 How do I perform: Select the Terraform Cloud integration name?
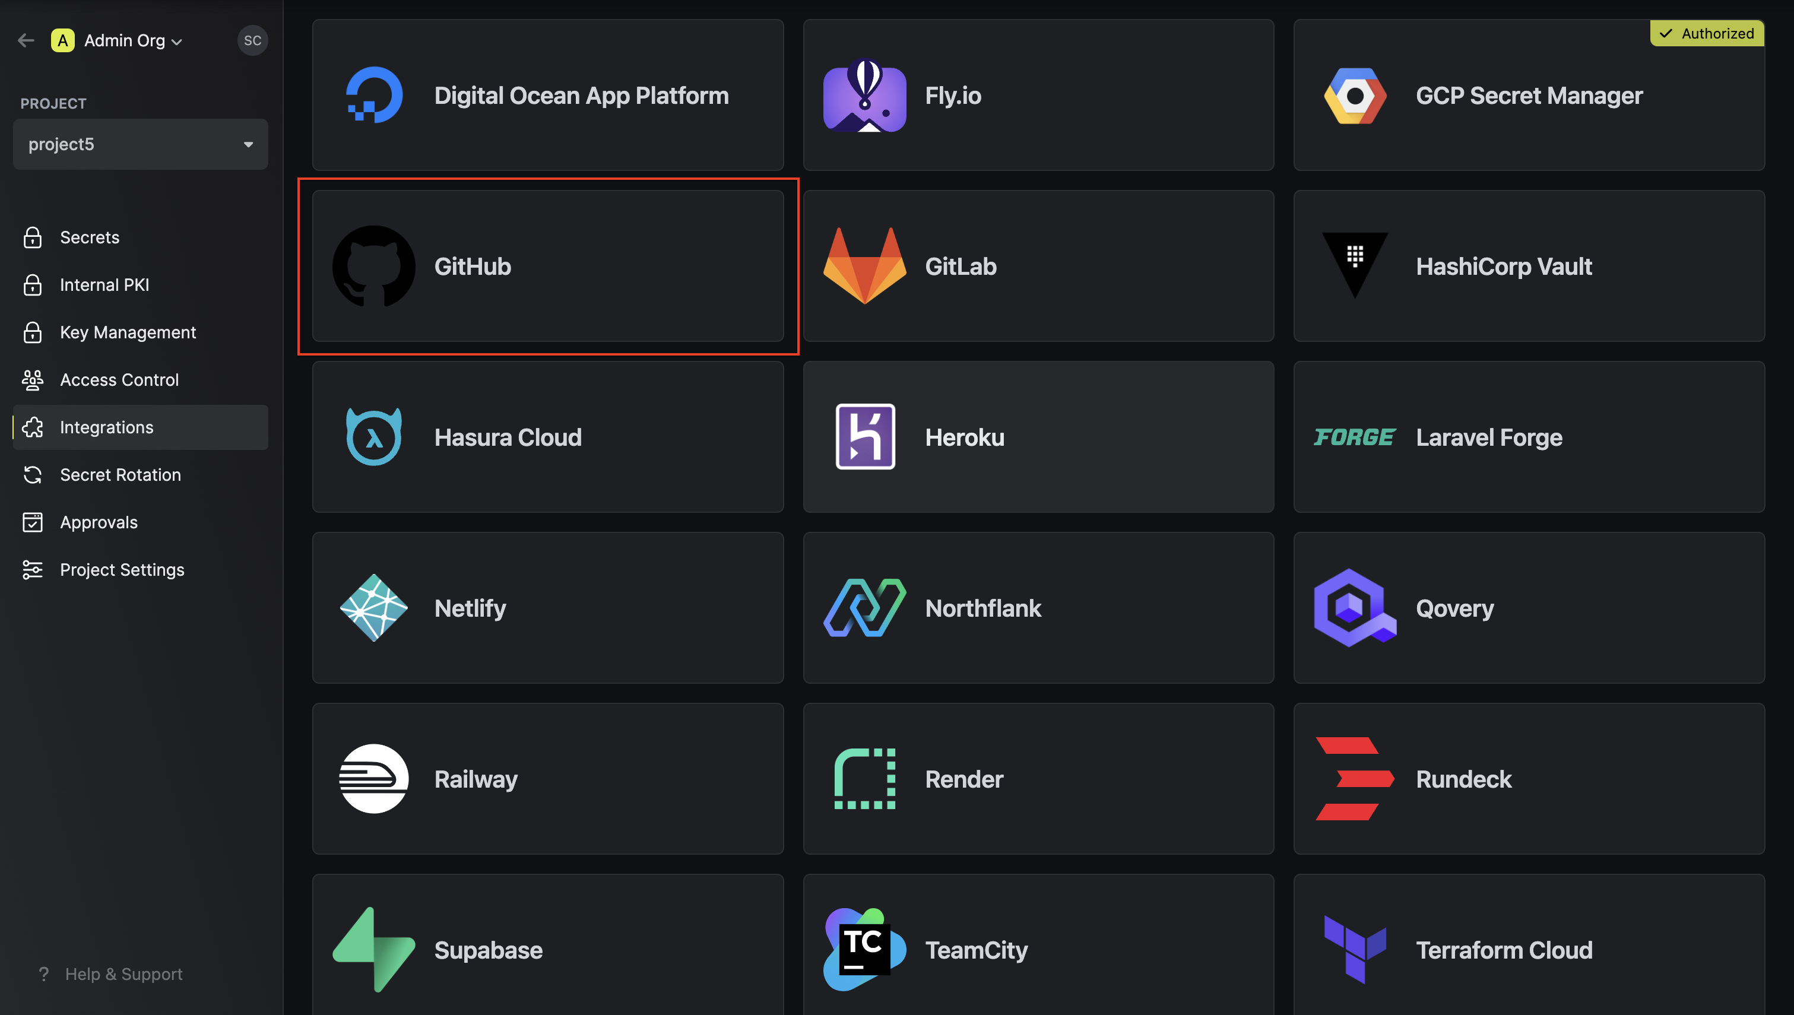click(1504, 950)
